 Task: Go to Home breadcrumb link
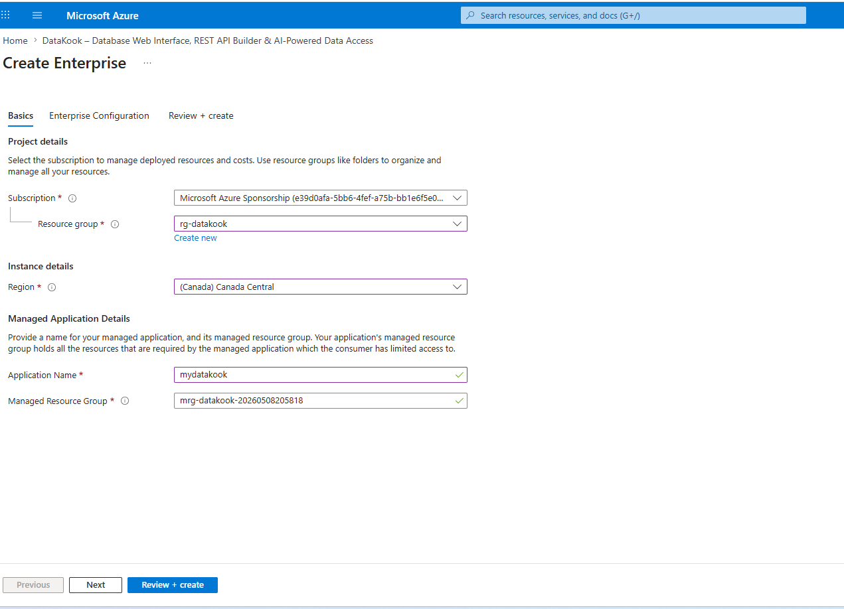pos(15,40)
